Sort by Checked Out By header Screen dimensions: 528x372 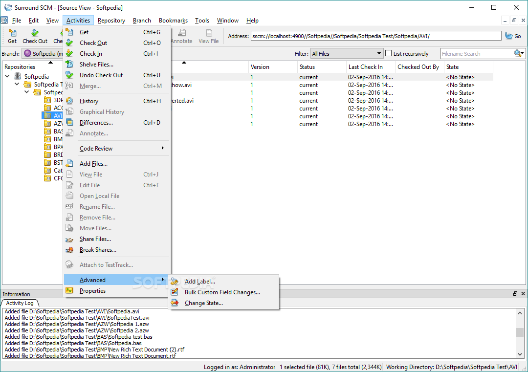coord(419,66)
